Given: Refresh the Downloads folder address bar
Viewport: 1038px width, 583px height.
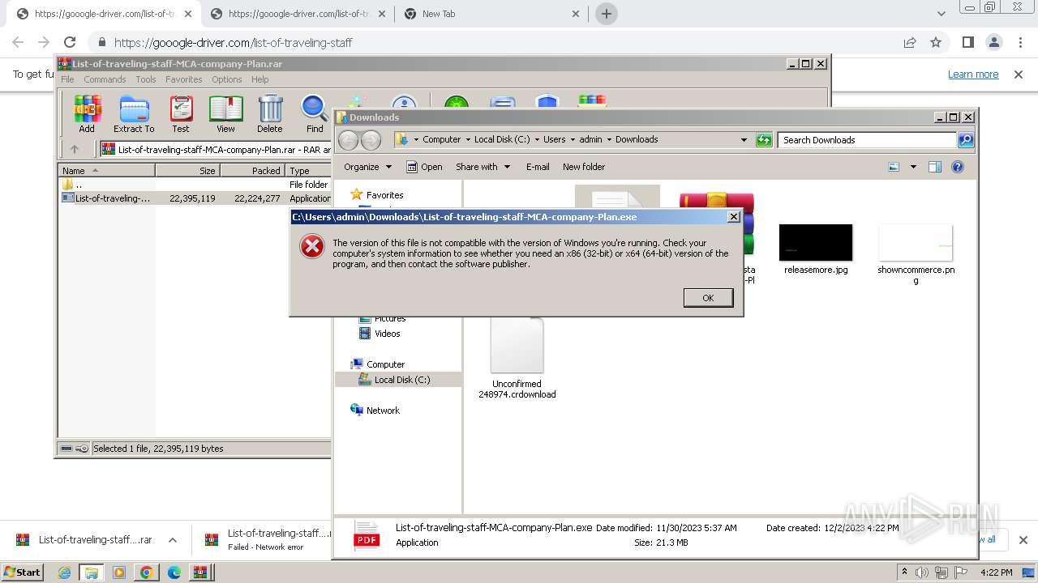Looking at the screenshot, I should (x=763, y=140).
